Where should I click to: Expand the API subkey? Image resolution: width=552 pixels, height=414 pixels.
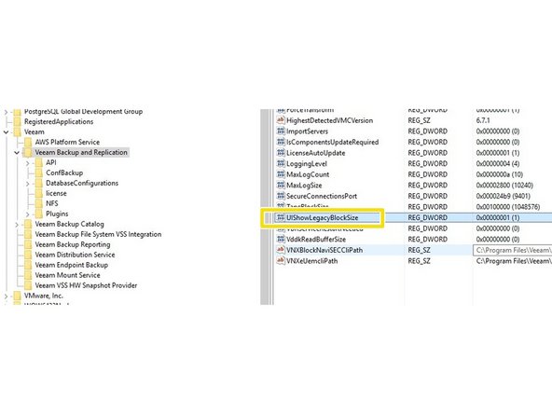coord(28,163)
